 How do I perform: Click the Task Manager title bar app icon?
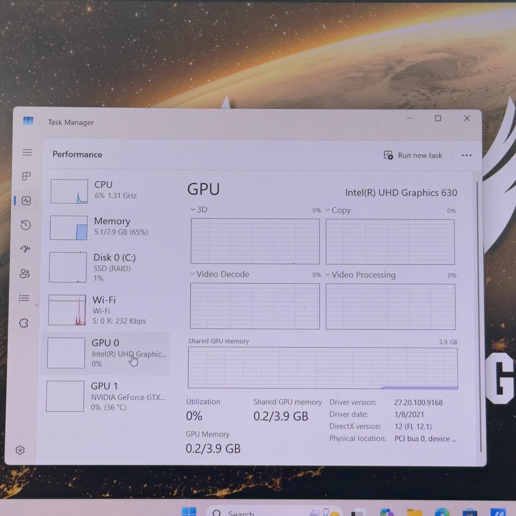click(28, 121)
